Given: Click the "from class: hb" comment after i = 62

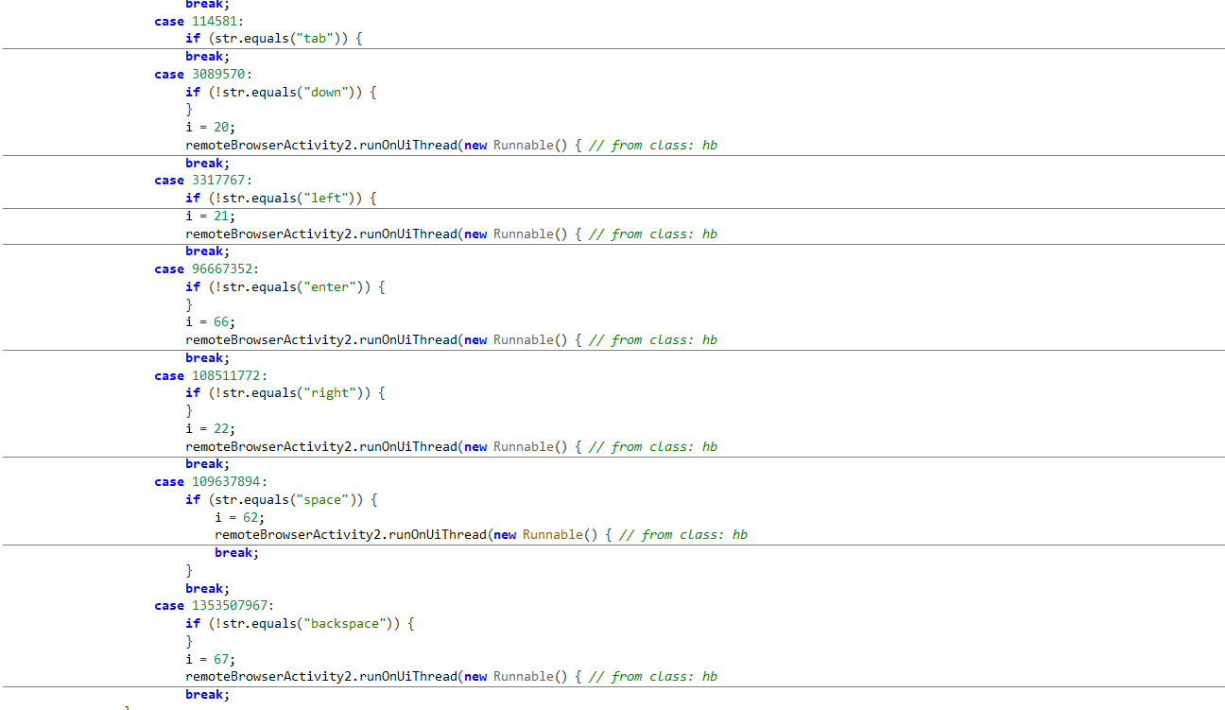Looking at the screenshot, I should pos(683,534).
